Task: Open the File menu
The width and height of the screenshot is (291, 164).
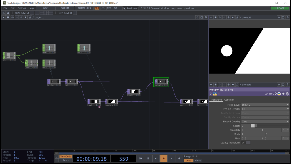Action: [x=5, y=8]
